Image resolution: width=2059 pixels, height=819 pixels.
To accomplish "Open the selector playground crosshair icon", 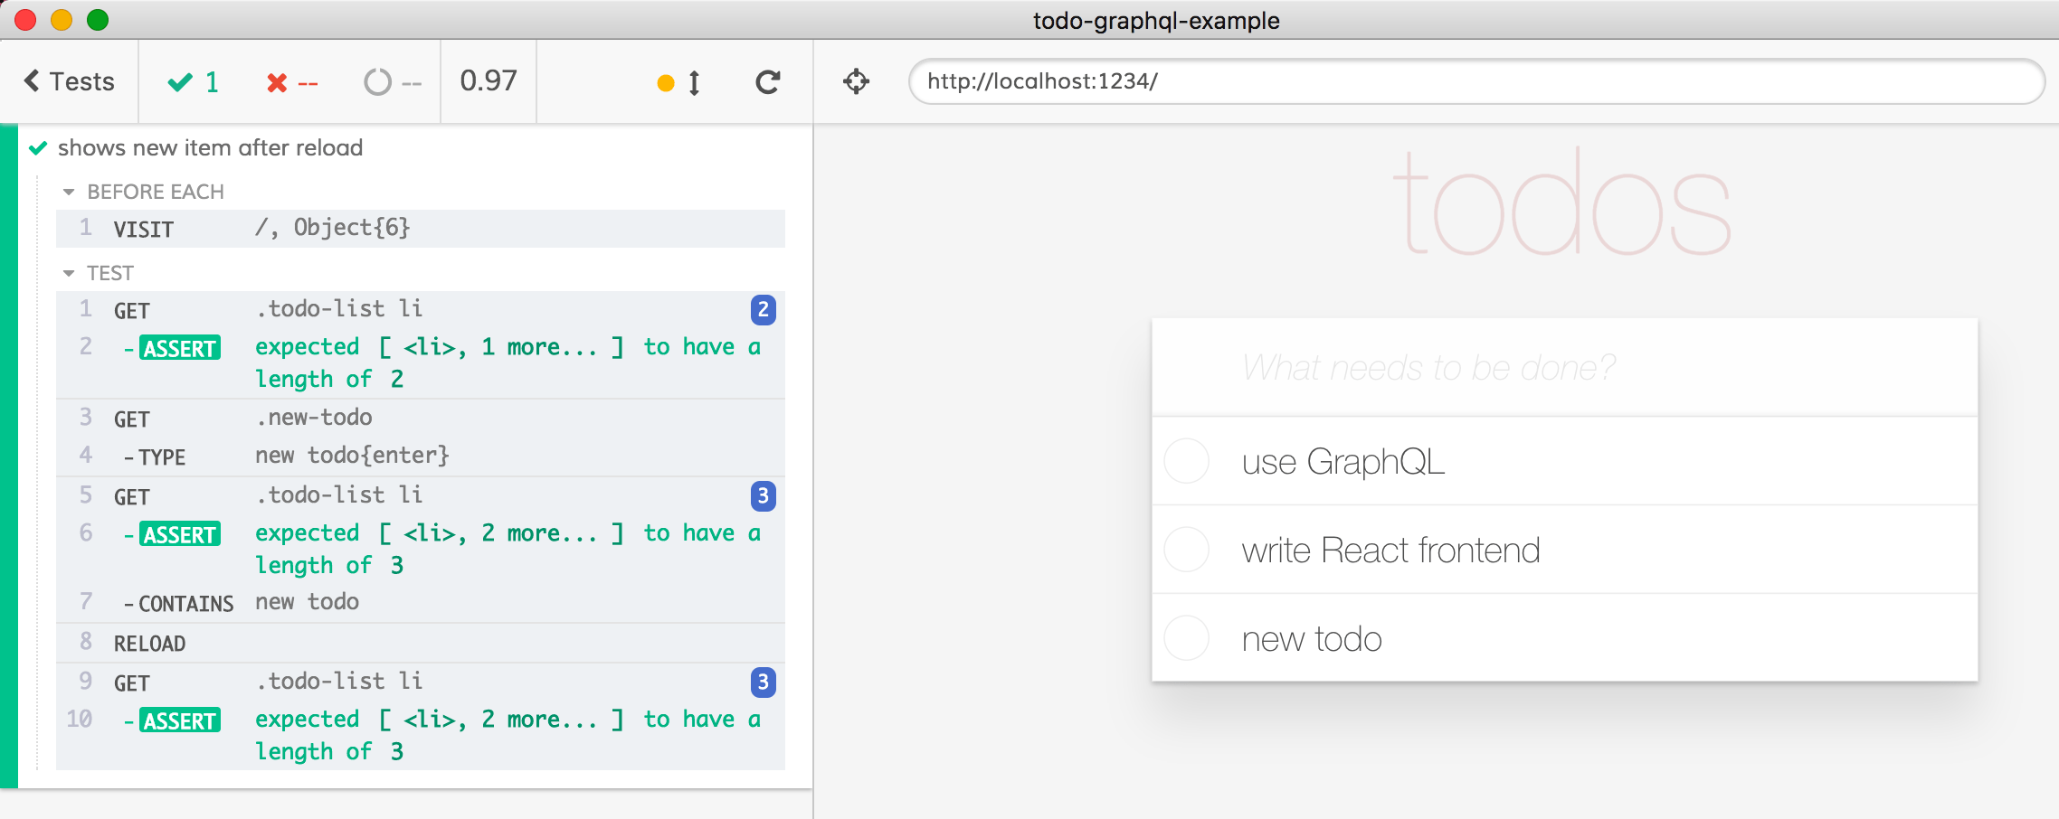I will [x=856, y=81].
